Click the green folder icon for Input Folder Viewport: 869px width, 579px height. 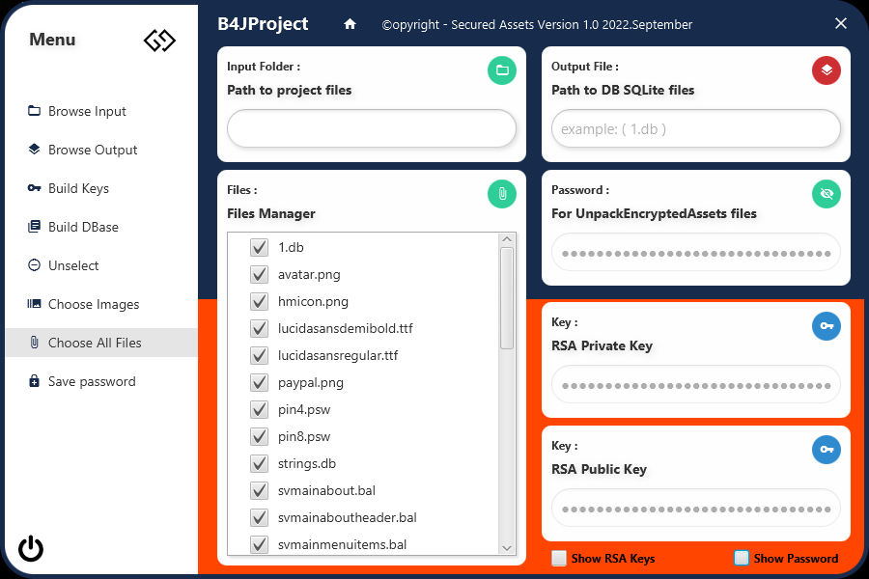click(502, 70)
